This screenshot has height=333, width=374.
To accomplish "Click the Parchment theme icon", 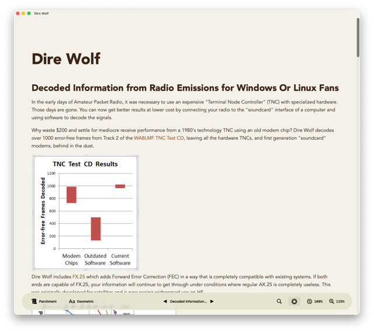I will [34, 301].
